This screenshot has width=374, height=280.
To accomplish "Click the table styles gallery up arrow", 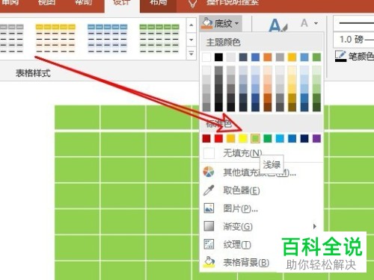I will [191, 25].
